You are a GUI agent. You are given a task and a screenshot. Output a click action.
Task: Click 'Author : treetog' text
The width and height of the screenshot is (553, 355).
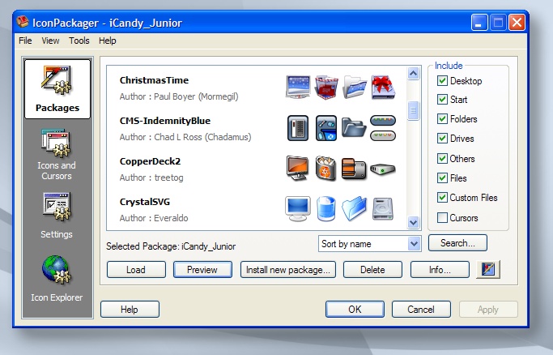151,177
